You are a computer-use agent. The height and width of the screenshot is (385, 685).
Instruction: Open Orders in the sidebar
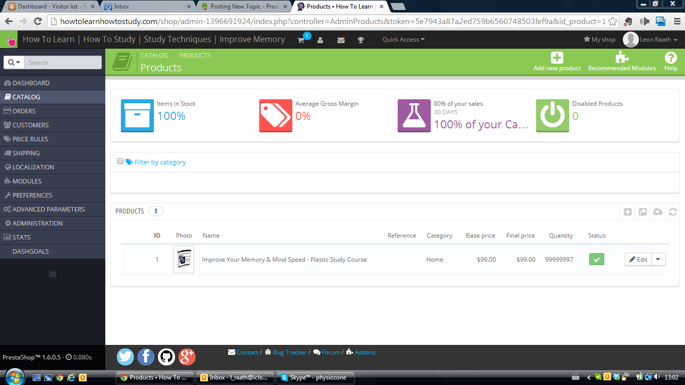point(53,111)
